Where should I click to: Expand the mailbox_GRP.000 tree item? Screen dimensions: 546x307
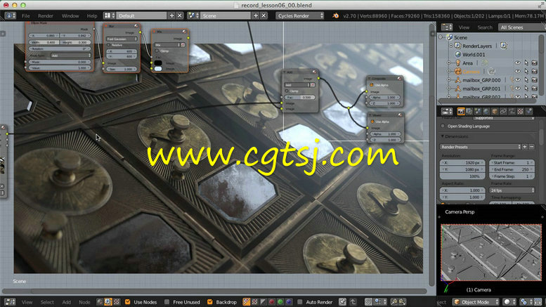pos(449,80)
